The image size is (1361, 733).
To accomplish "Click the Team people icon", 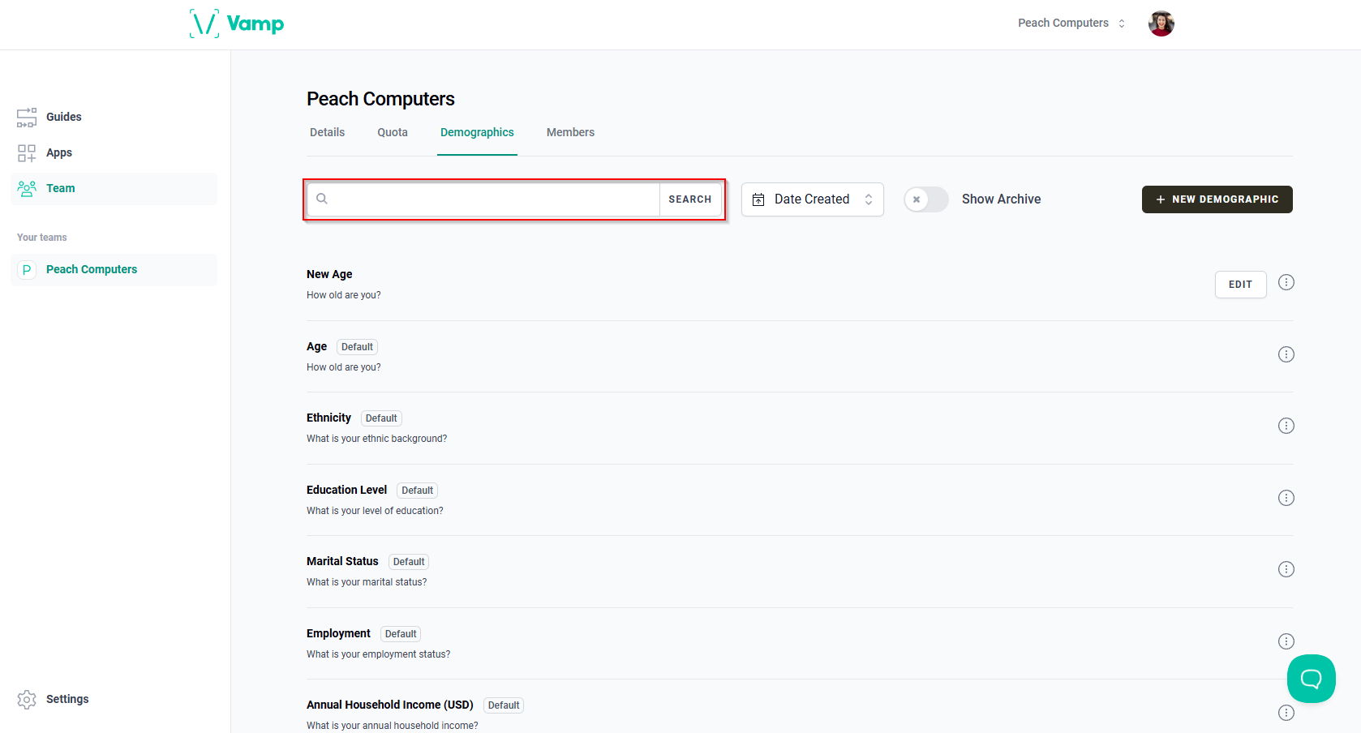I will [27, 189].
